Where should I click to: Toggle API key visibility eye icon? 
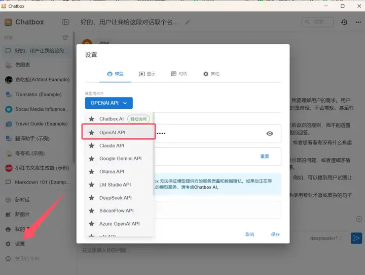tap(270, 134)
